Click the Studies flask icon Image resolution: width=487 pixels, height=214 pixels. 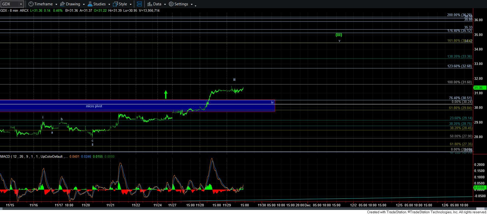[90, 4]
